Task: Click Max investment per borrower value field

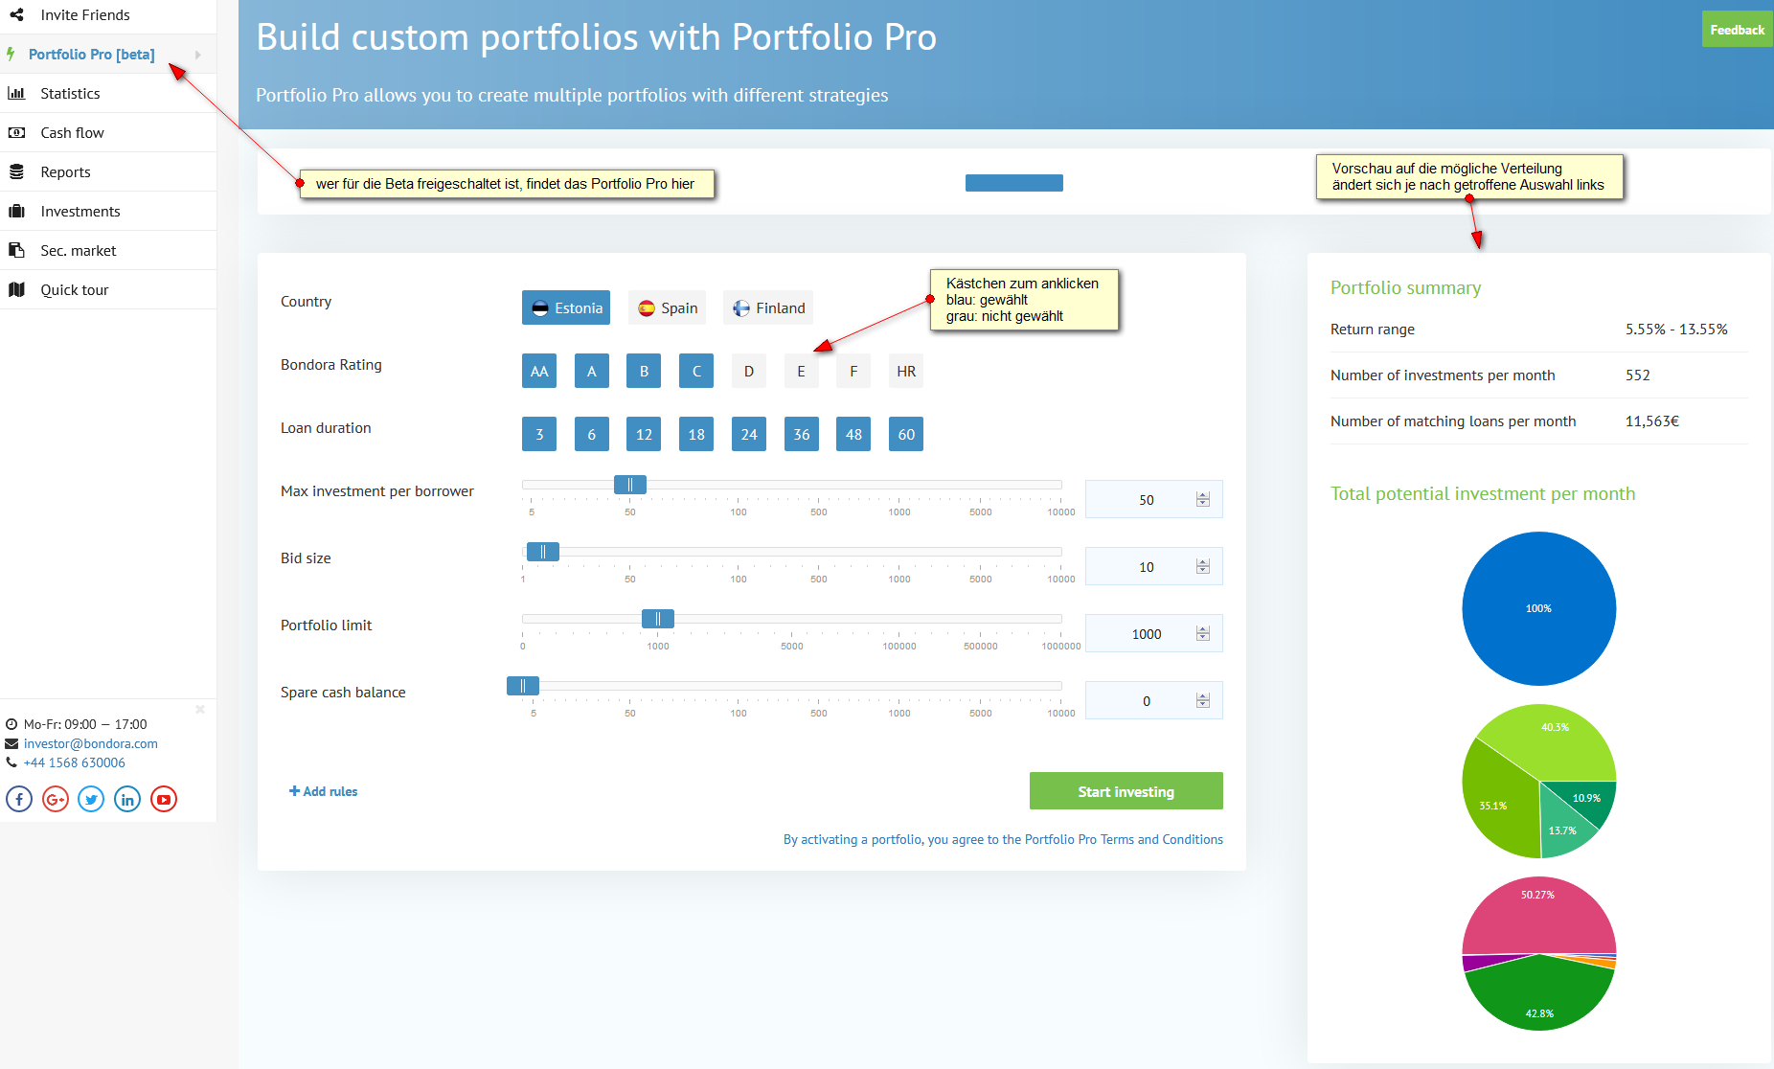Action: click(x=1153, y=499)
